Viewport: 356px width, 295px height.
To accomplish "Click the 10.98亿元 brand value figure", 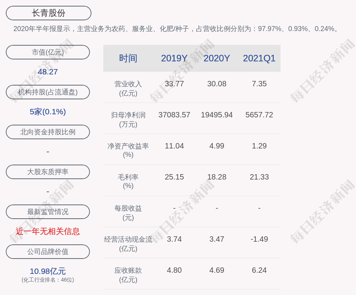I will tap(48, 271).
